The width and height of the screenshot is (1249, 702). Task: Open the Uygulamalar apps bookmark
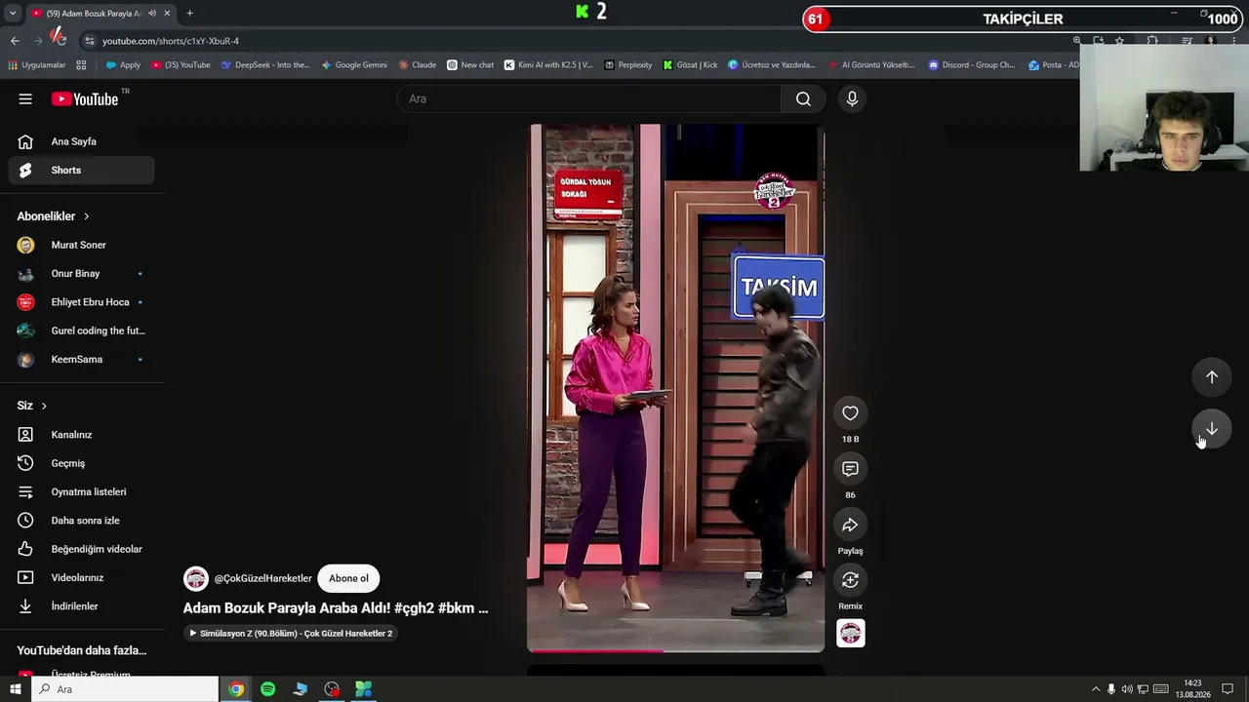click(x=37, y=65)
